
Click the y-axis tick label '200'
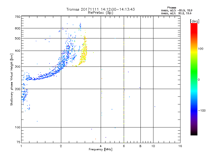click(x=17, y=89)
